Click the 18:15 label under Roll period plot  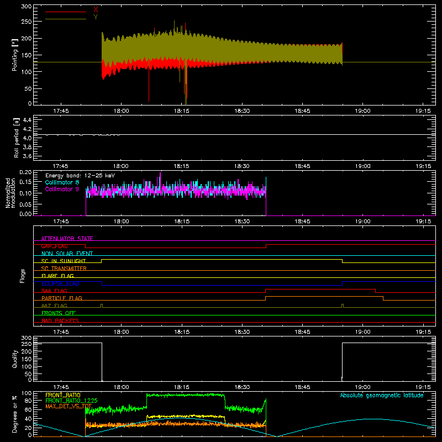pos(182,166)
